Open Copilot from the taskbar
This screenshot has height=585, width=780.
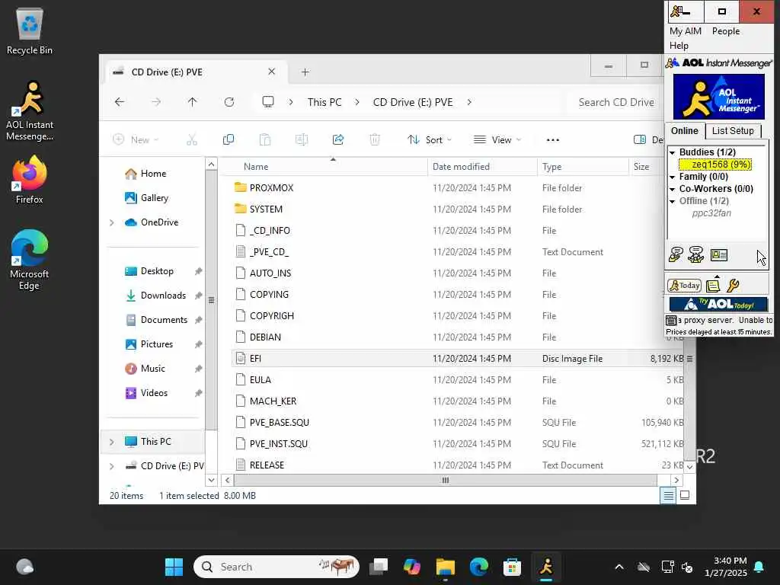[412, 567]
